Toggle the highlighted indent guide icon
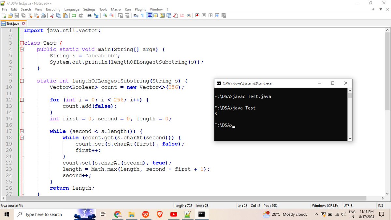 (150, 16)
